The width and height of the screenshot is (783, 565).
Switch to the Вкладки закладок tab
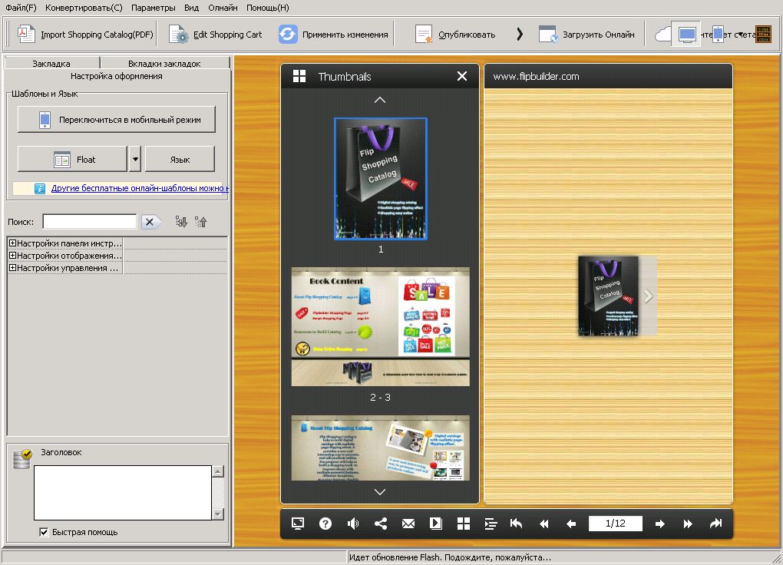click(164, 64)
